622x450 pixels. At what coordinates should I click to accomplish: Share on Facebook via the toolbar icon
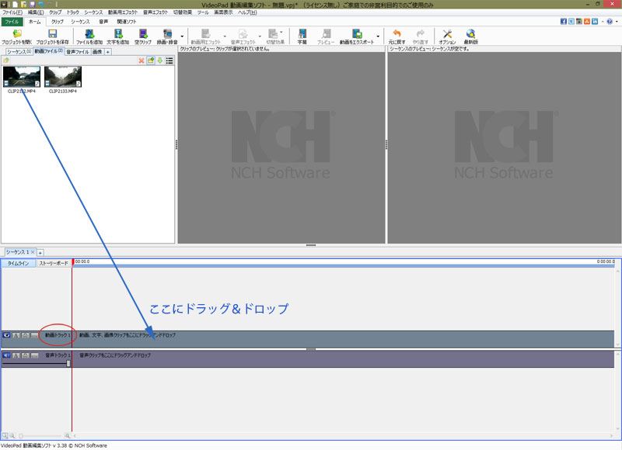click(563, 22)
